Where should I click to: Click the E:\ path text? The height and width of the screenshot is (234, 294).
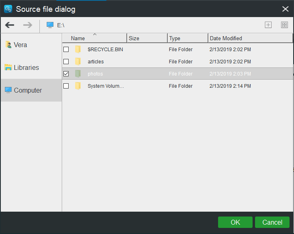click(x=61, y=25)
